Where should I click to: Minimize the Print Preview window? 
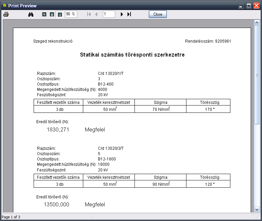(x=241, y=6)
